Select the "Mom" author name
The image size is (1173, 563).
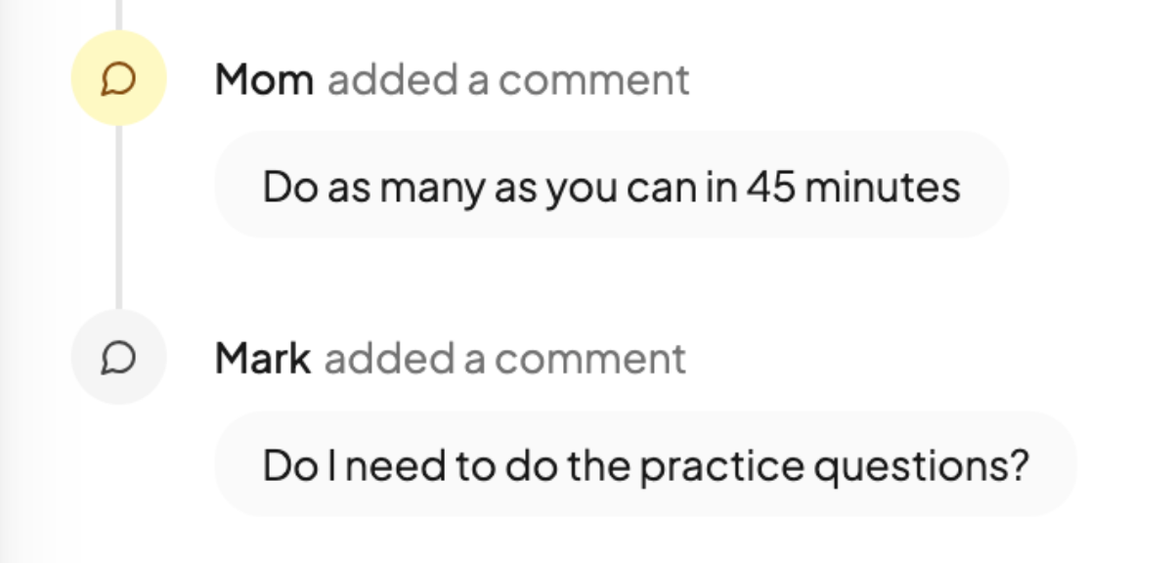pyautogui.click(x=264, y=80)
